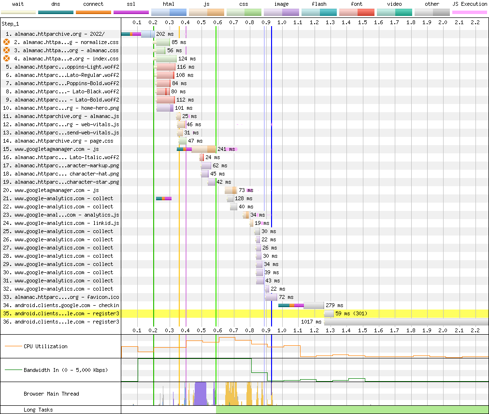Select request 10 home-hero.png

coord(61,108)
